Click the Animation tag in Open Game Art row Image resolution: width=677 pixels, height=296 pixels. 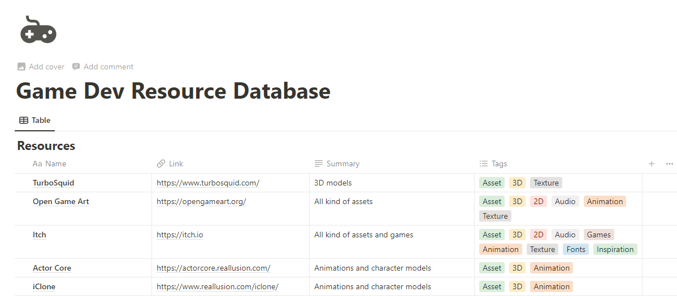click(x=605, y=202)
